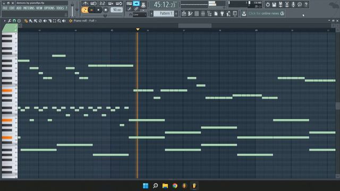Open piano roll main menu arrow
This screenshot has height=191, width=340.
(x=5, y=21)
